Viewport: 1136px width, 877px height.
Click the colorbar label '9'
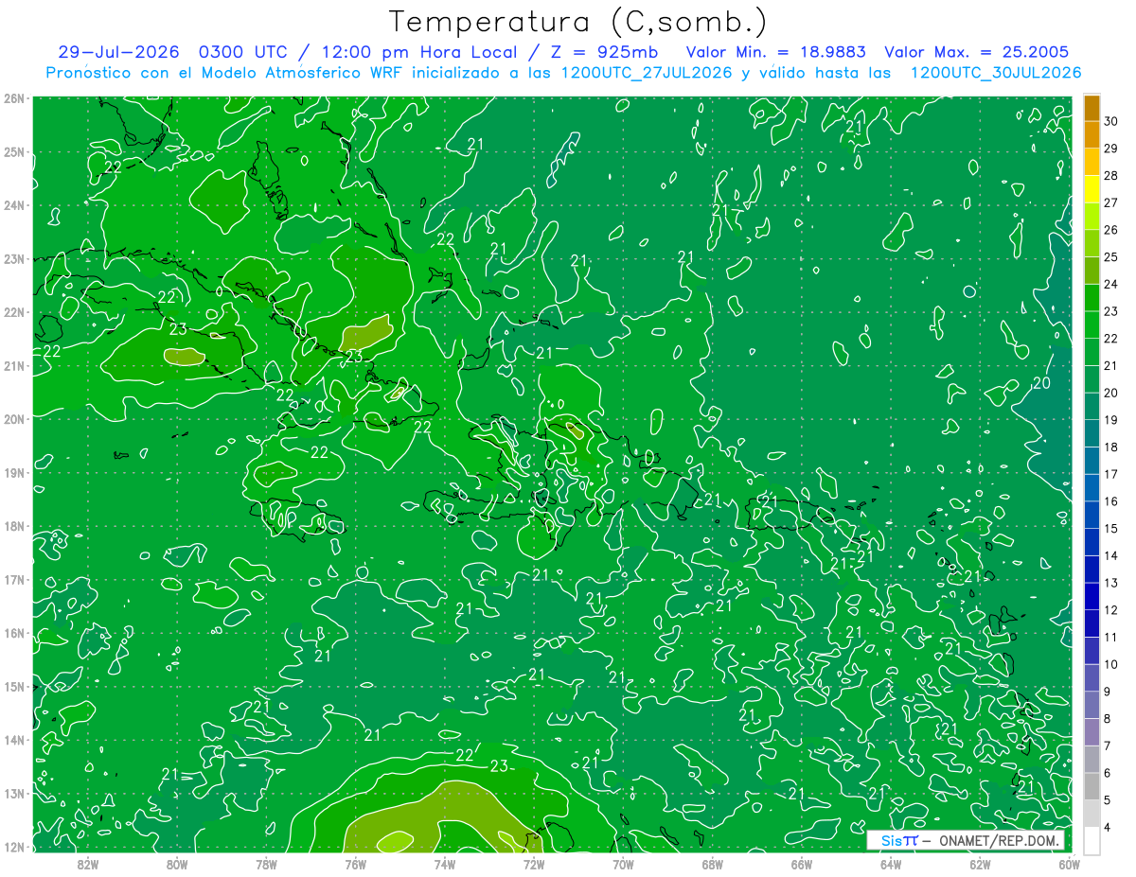tap(1108, 692)
